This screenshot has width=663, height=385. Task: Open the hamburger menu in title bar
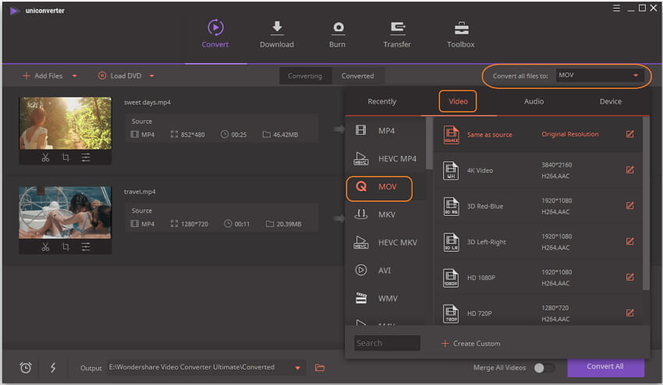click(616, 8)
